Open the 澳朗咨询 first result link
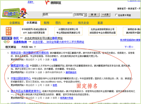The image size is (141, 104). (x=30, y=53)
